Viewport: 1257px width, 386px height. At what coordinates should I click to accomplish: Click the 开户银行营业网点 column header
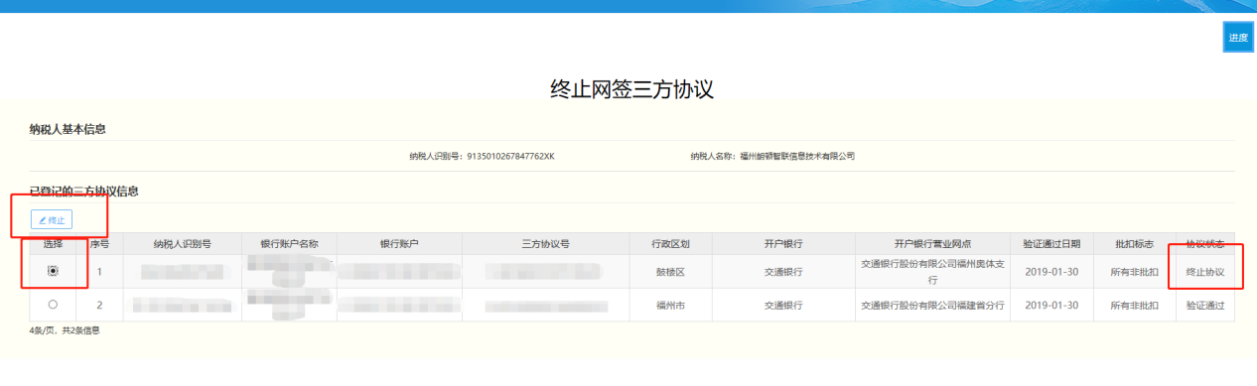coord(932,244)
